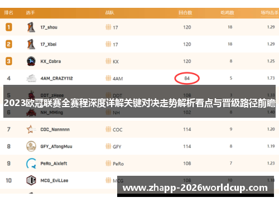Image resolution: width=279 pixels, height=202 pixels.
Task: Click the squad icon in 17_Xbei's team cell
Action: pyautogui.click(x=108, y=44)
